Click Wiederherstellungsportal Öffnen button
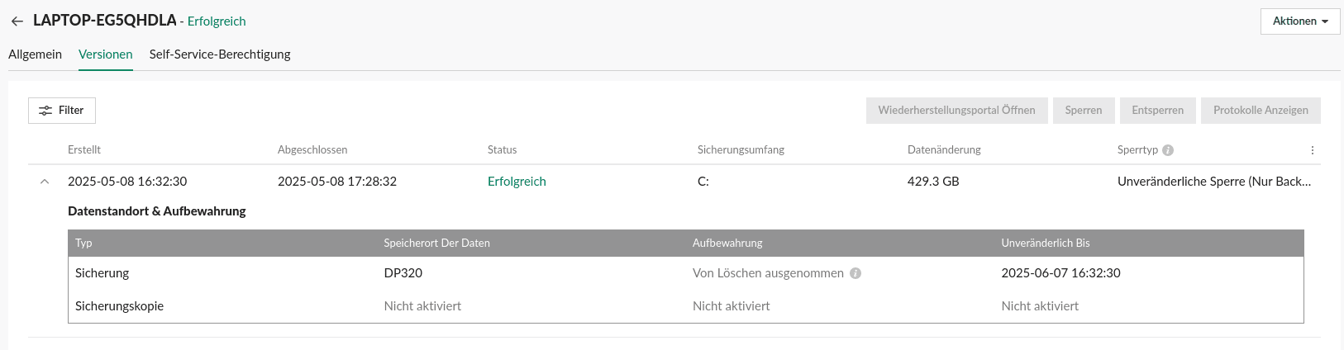1344x350 pixels. (x=956, y=111)
